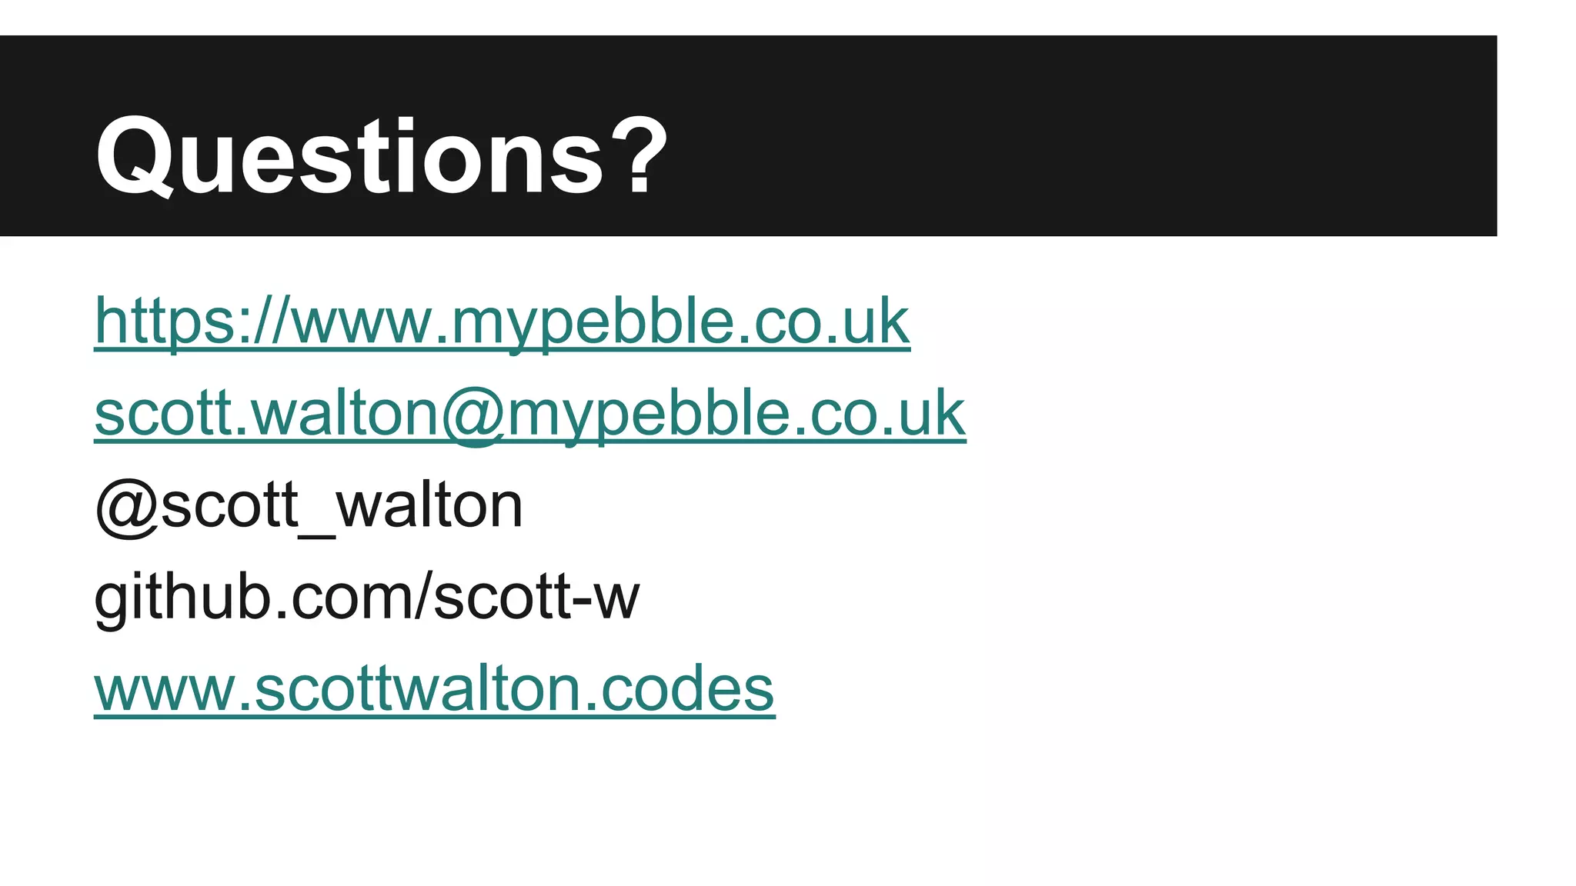Click the @scott_walton Twitter handle text

click(x=309, y=505)
